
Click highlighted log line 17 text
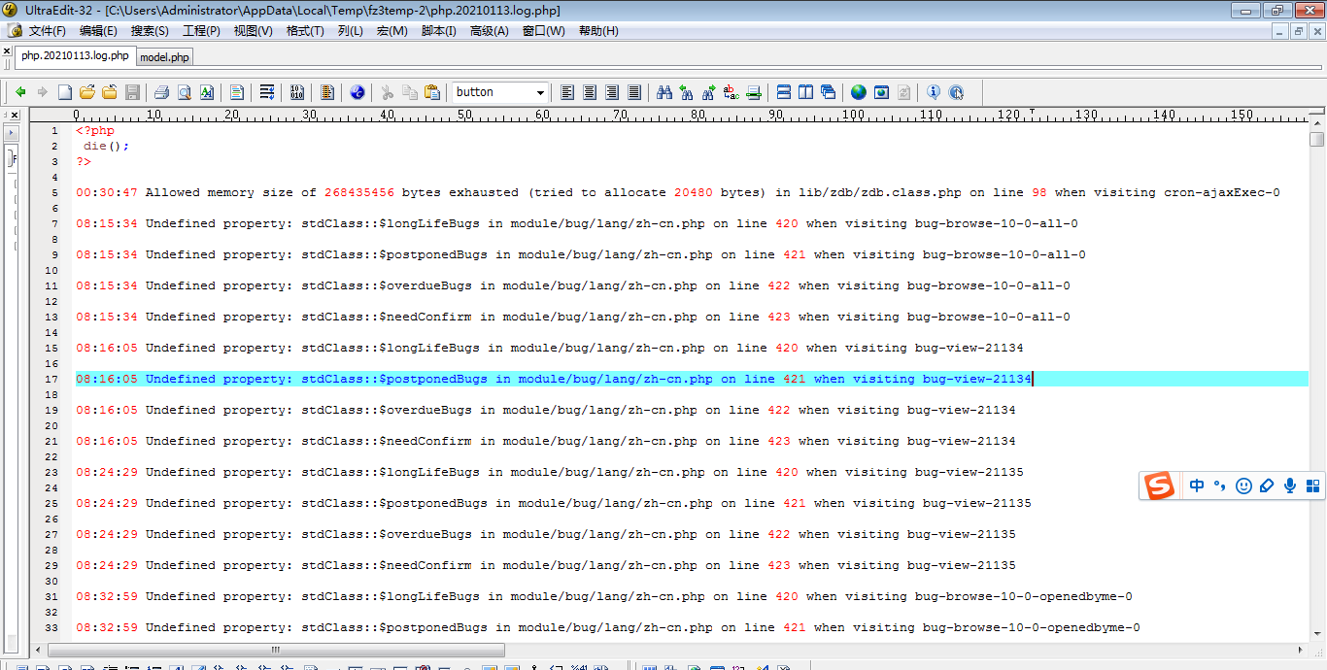point(553,379)
